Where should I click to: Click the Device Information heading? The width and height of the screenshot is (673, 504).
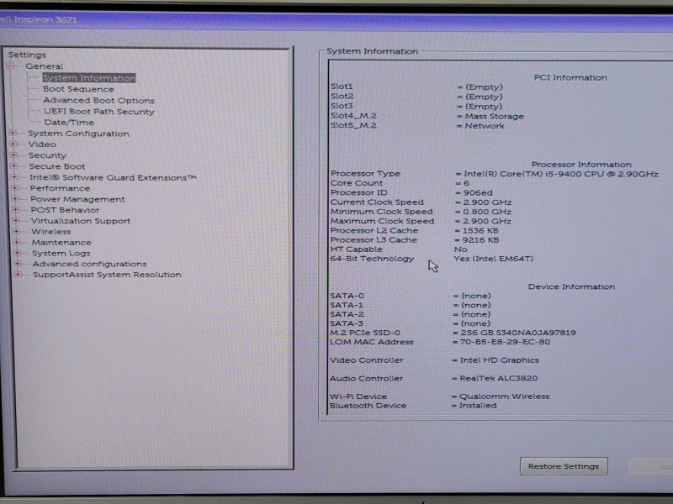[571, 286]
